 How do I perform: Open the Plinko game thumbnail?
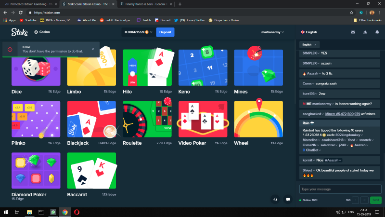click(x=36, y=119)
